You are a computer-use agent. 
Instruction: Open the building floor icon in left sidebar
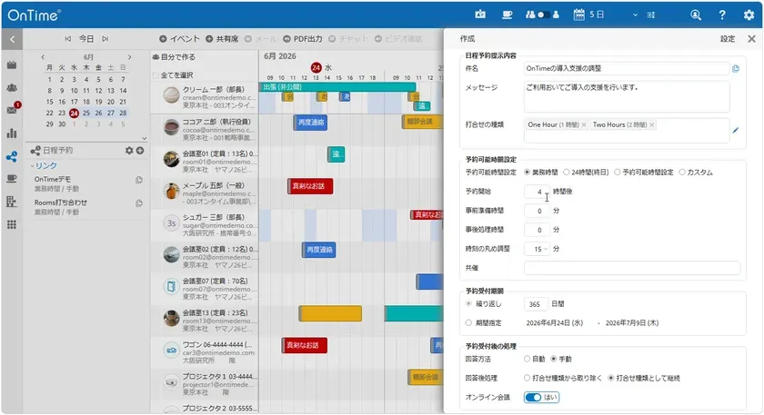click(12, 202)
